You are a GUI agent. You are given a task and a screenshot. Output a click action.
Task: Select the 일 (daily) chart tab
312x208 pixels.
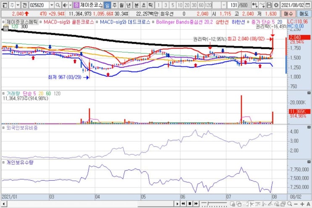(107, 5)
